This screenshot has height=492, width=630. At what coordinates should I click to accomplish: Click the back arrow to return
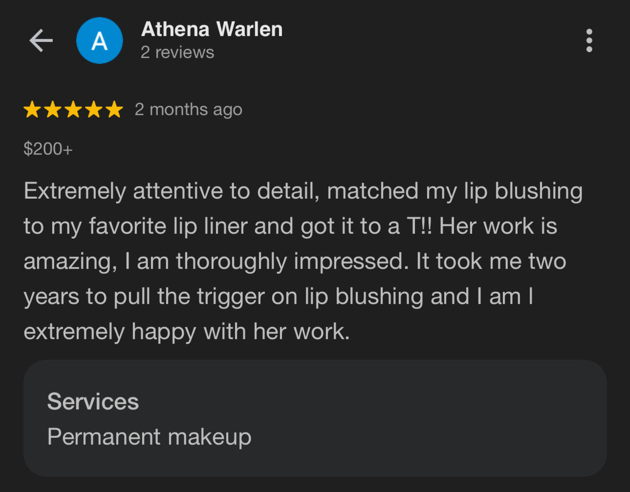click(42, 41)
